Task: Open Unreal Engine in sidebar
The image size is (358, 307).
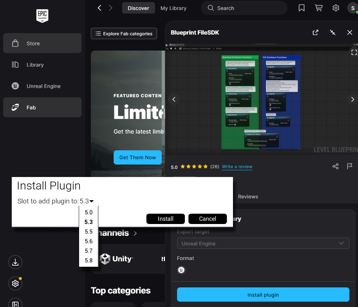Action: pos(42,86)
